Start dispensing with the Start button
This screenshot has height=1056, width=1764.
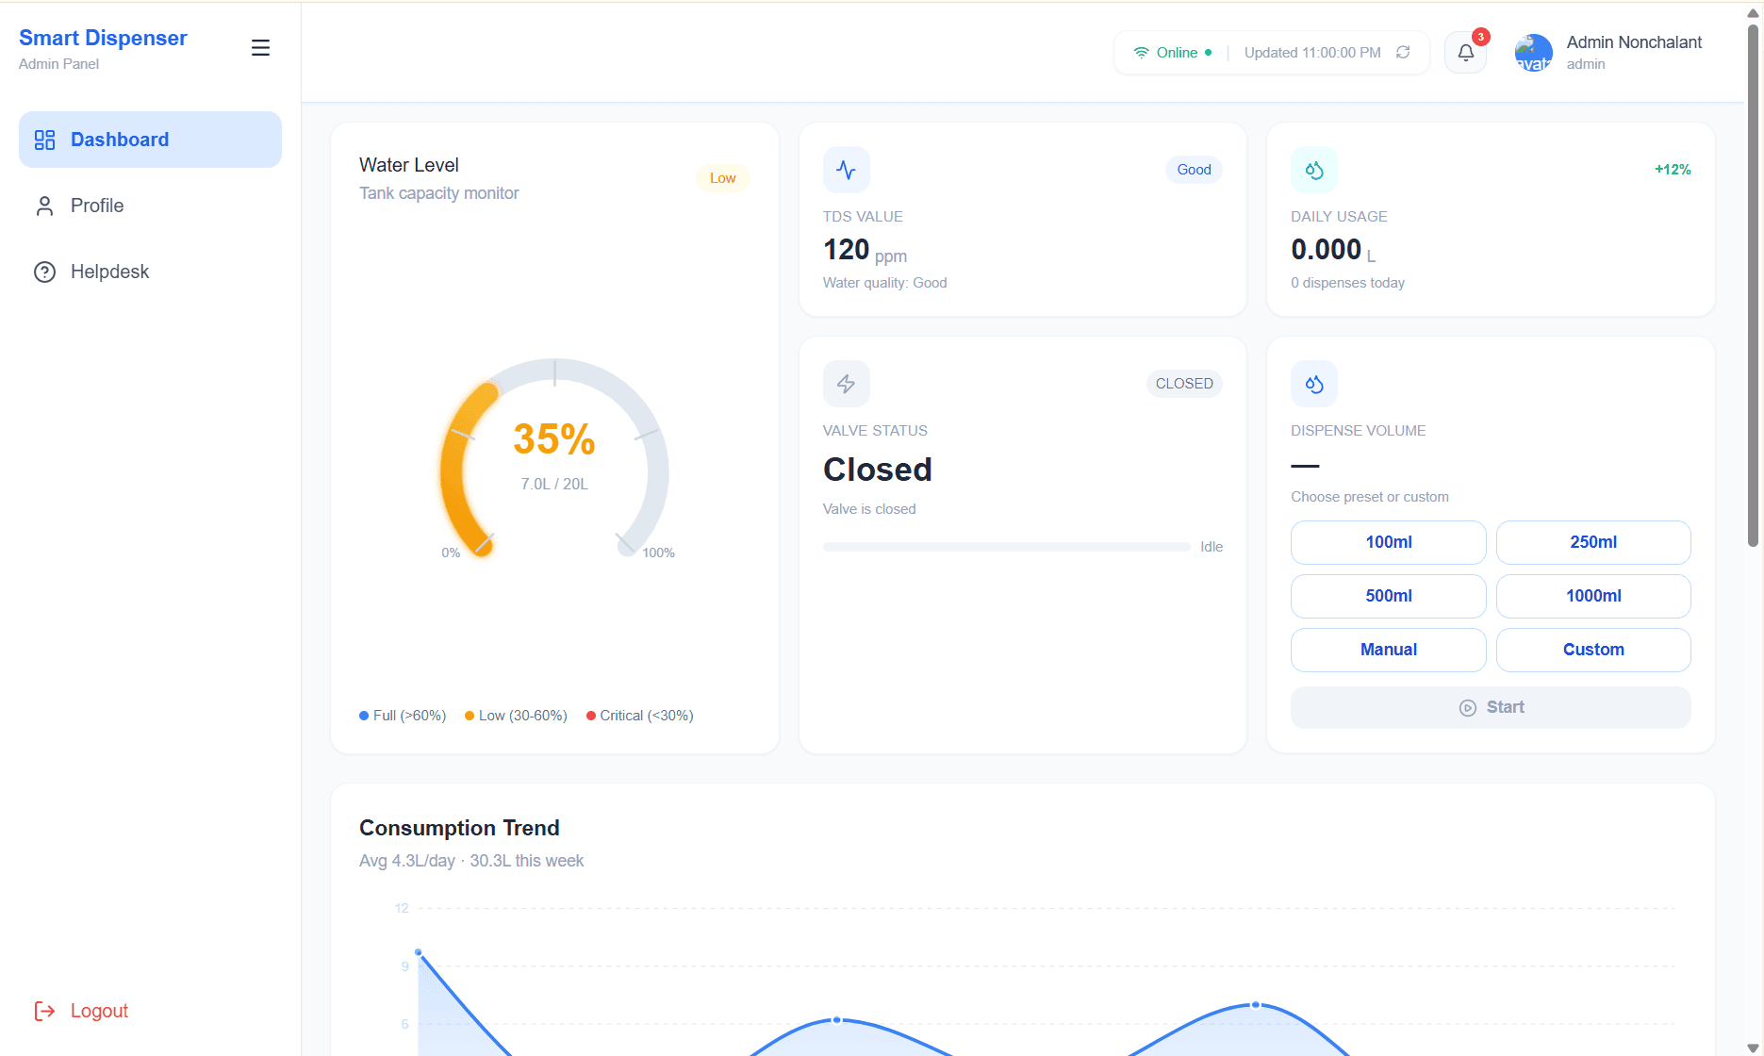pyautogui.click(x=1491, y=707)
